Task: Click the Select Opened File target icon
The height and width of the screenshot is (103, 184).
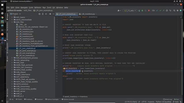Action: (x=39, y=14)
